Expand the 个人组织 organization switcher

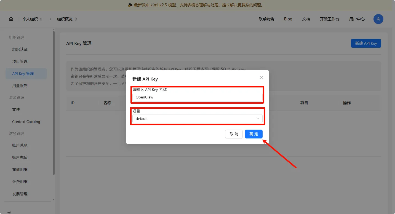32,19
